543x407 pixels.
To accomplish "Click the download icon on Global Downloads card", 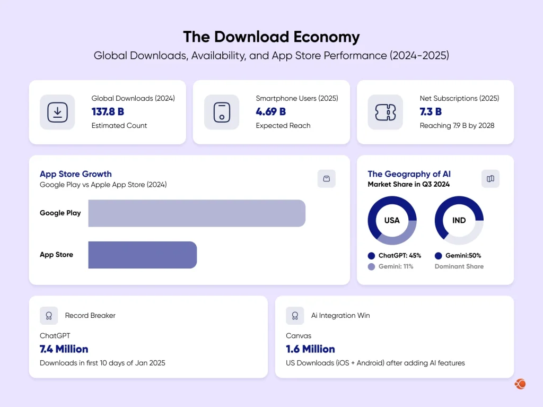I will tap(57, 112).
